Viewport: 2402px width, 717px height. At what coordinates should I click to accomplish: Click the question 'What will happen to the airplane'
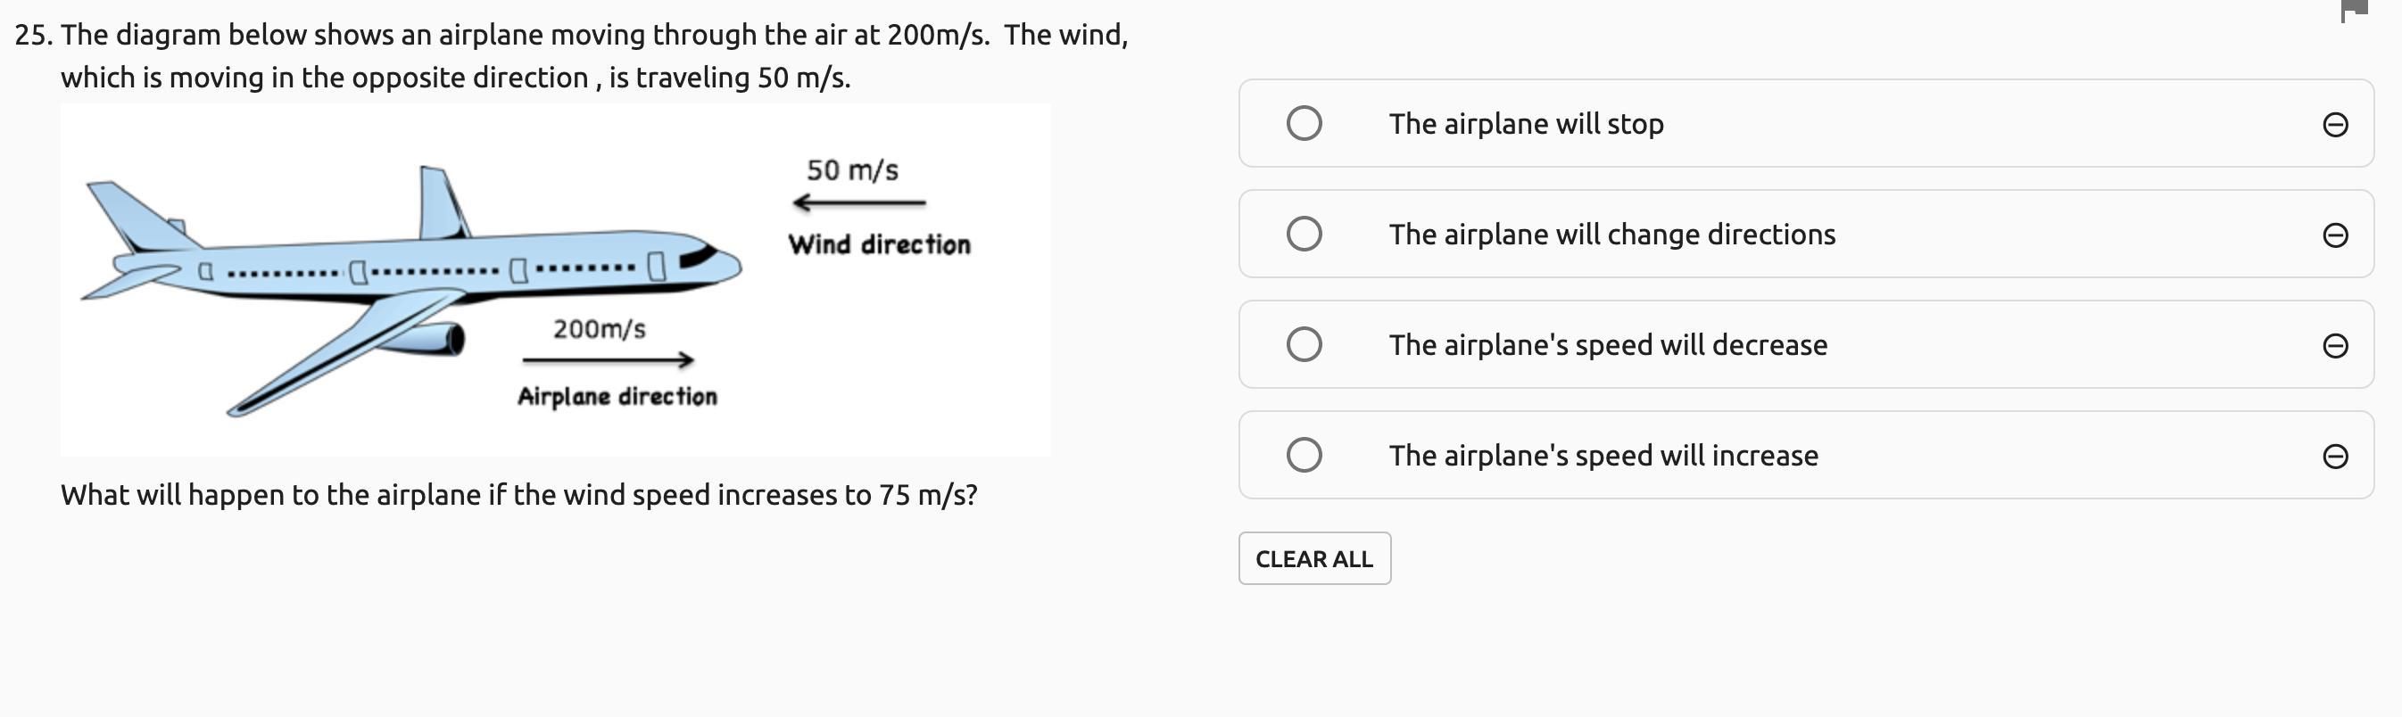click(x=518, y=495)
